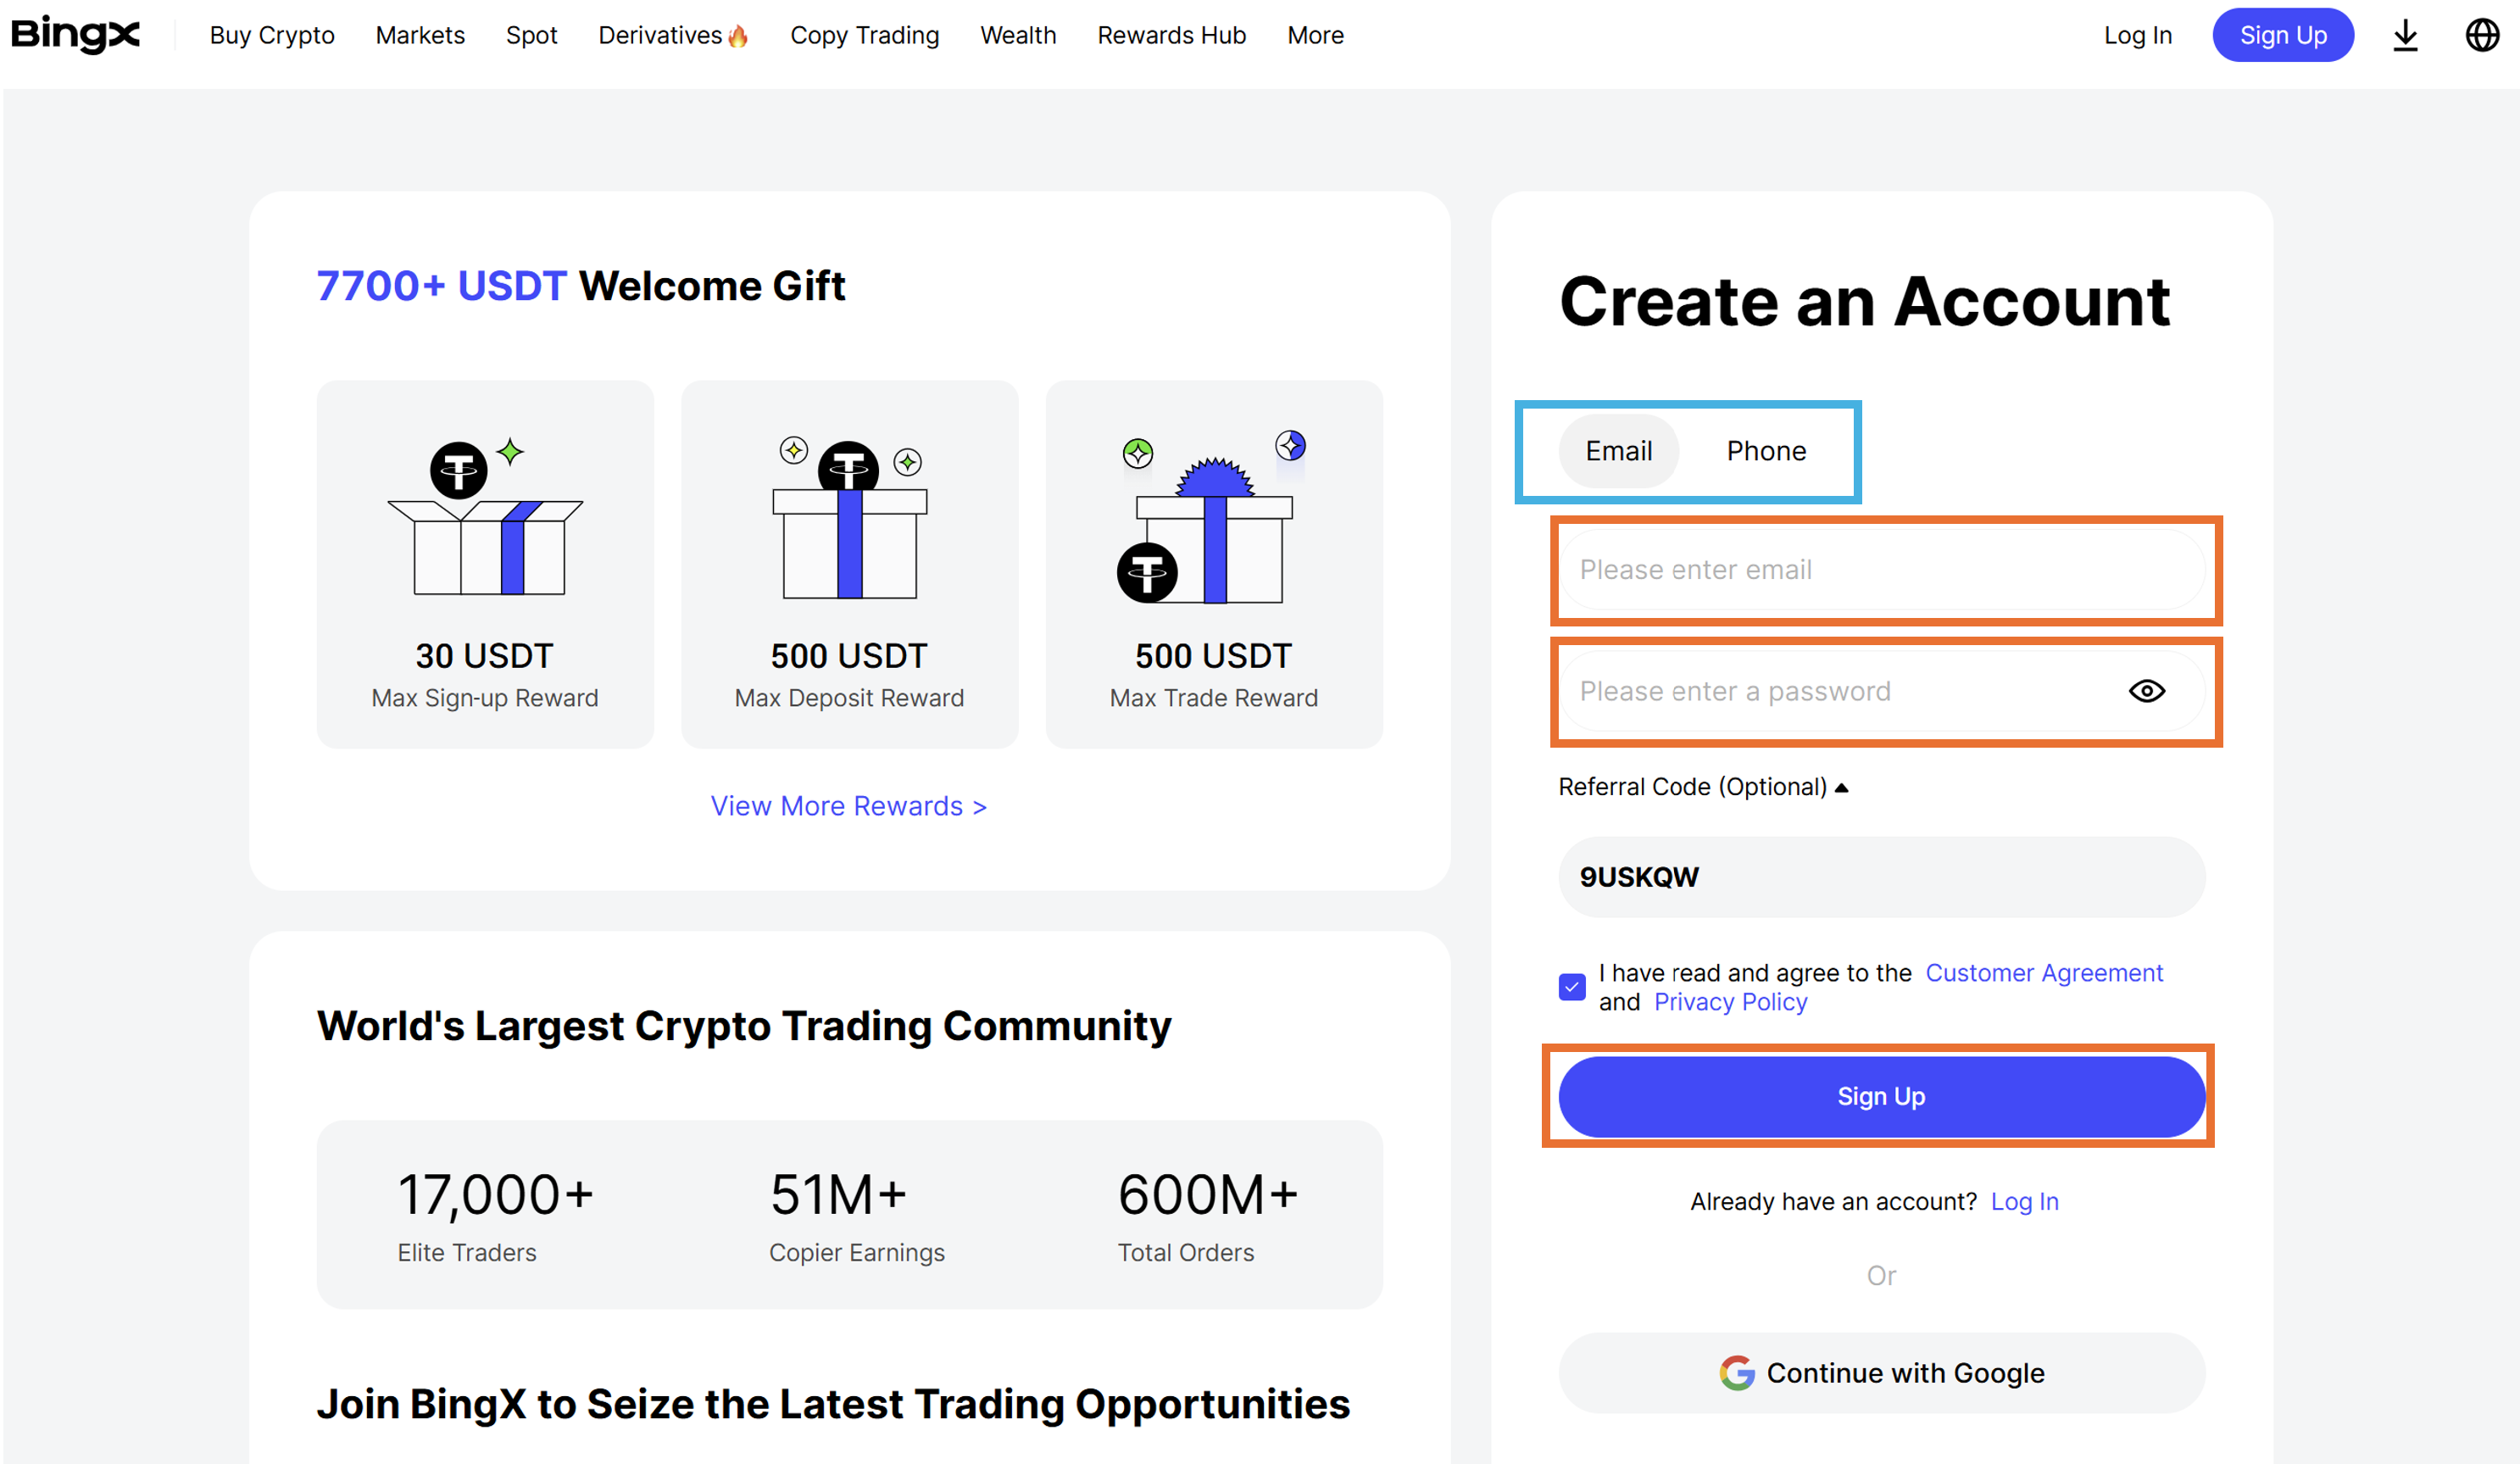Open View More Rewards link
2520x1464 pixels.
[848, 806]
